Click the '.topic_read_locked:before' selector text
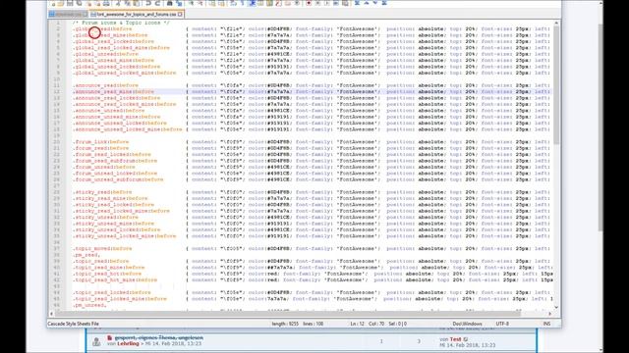Image resolution: width=629 pixels, height=353 pixels. tap(111, 292)
